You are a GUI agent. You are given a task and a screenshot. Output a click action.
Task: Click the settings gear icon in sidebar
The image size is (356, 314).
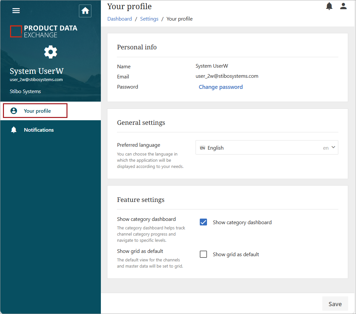click(x=50, y=52)
